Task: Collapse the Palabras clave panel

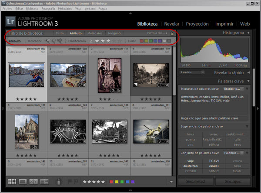Action: 248,81
